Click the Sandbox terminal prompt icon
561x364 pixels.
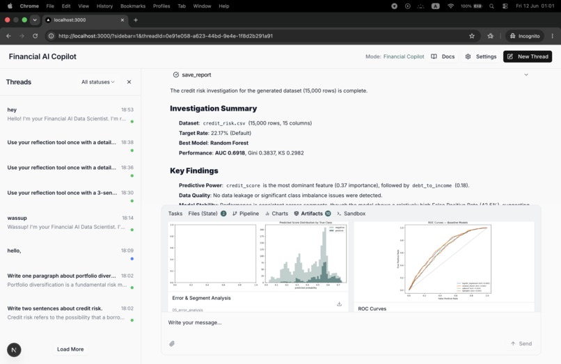[339, 214]
